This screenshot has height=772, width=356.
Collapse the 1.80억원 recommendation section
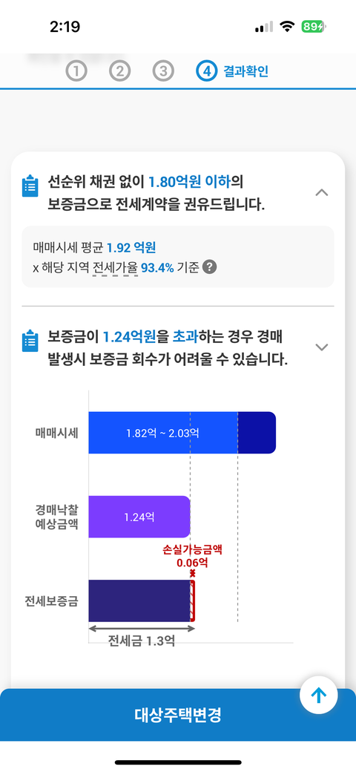click(322, 192)
